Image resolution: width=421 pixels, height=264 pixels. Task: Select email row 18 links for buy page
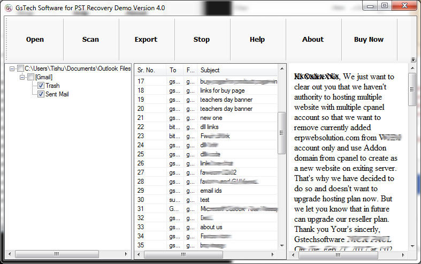click(x=206, y=90)
